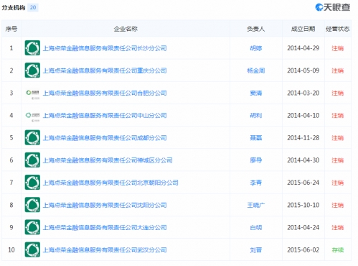Click the logo icon of 中山分公司 row

click(32, 116)
